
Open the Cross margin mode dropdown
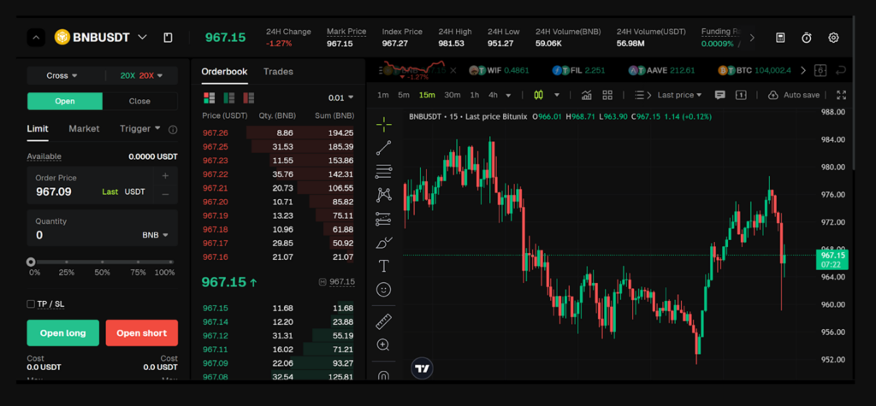pyautogui.click(x=62, y=75)
